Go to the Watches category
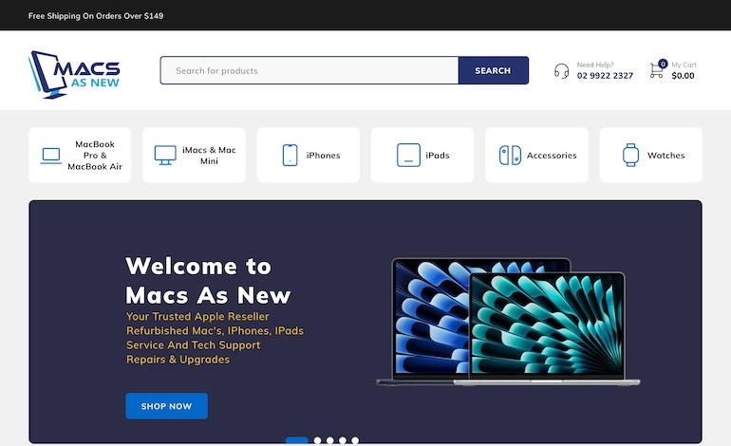731x446 pixels. click(x=665, y=156)
